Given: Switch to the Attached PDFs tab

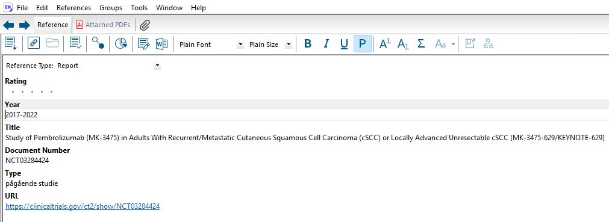Looking at the screenshot, I should click(x=104, y=25).
